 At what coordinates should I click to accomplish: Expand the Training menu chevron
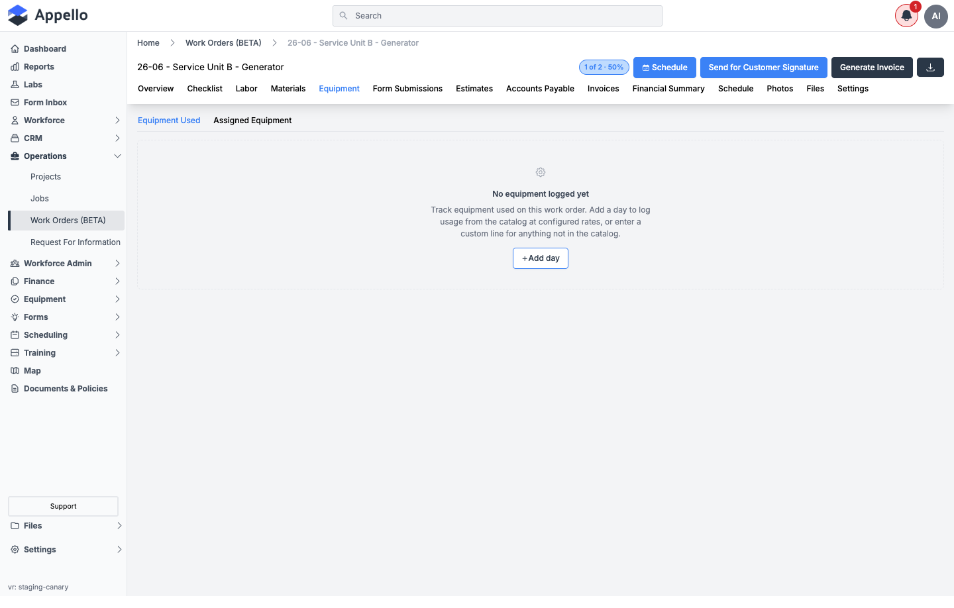117,353
